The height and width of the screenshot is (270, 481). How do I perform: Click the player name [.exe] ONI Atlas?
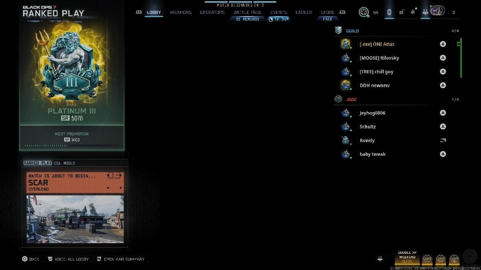tap(377, 44)
